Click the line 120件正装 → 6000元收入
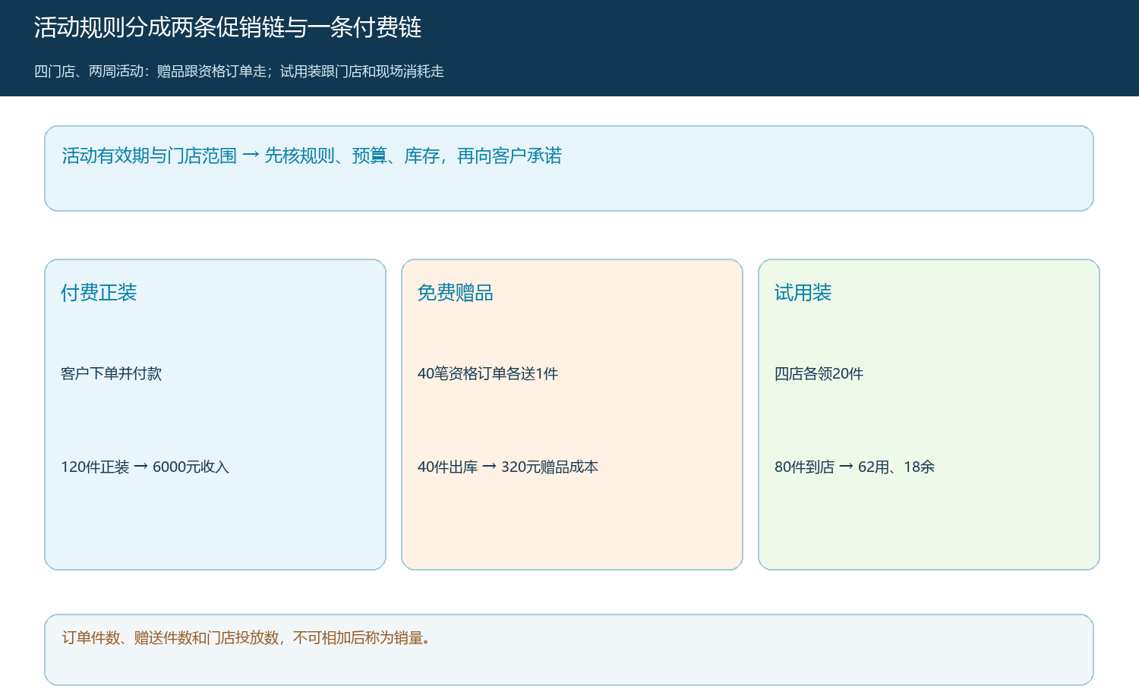The image size is (1139, 698). pos(145,467)
